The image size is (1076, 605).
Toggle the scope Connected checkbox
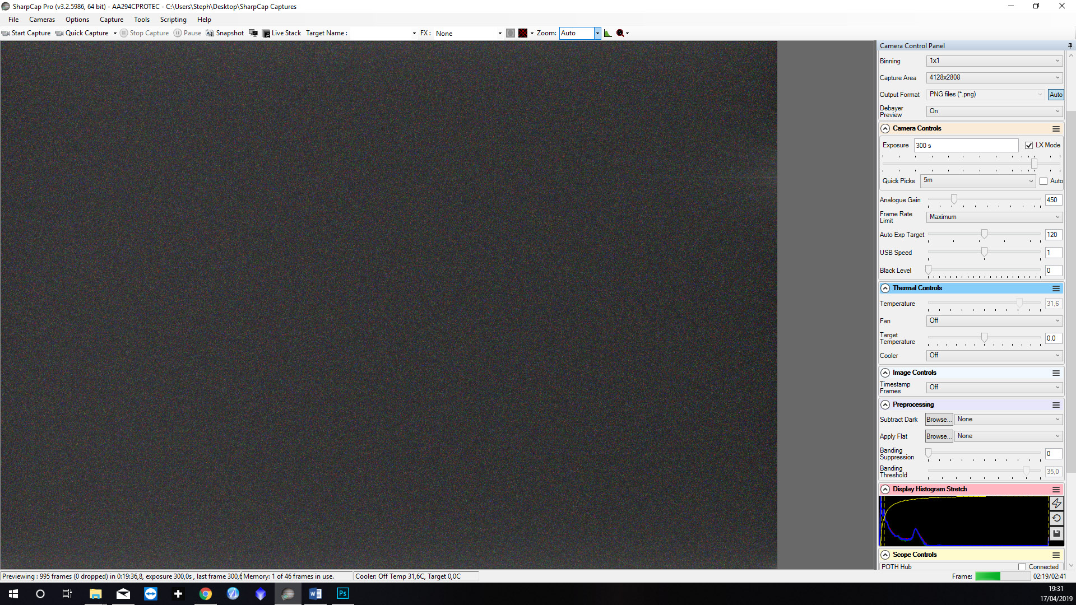(1022, 567)
